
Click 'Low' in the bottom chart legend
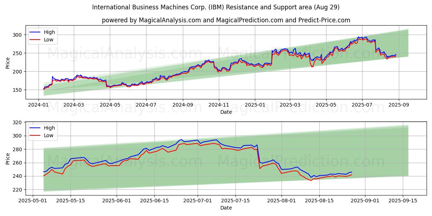49,136
